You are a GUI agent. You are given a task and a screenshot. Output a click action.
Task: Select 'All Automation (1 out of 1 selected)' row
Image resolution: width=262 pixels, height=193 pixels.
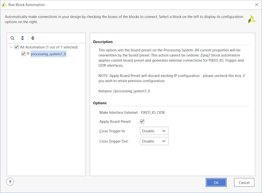[49, 47]
